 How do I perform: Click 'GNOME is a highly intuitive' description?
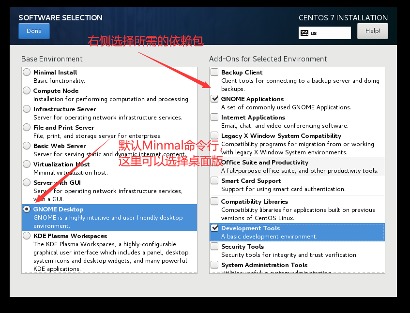108,222
